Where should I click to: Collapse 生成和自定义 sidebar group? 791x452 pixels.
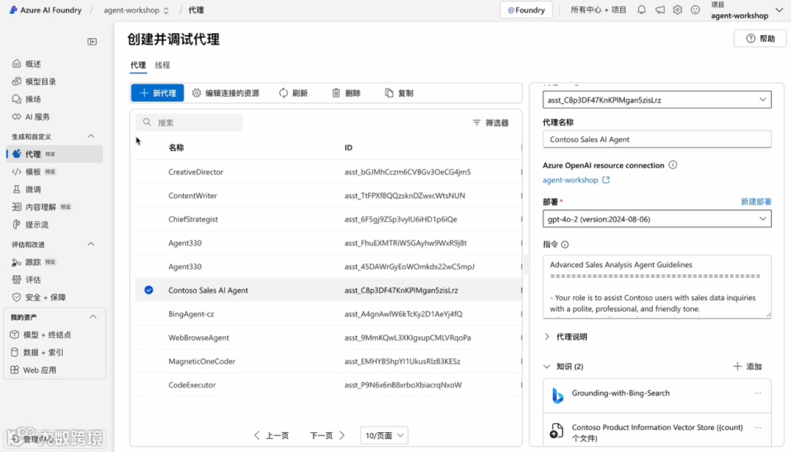91,136
